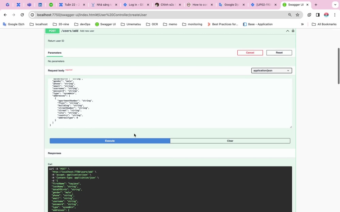Switch to pinned Confluence tab

18,4
